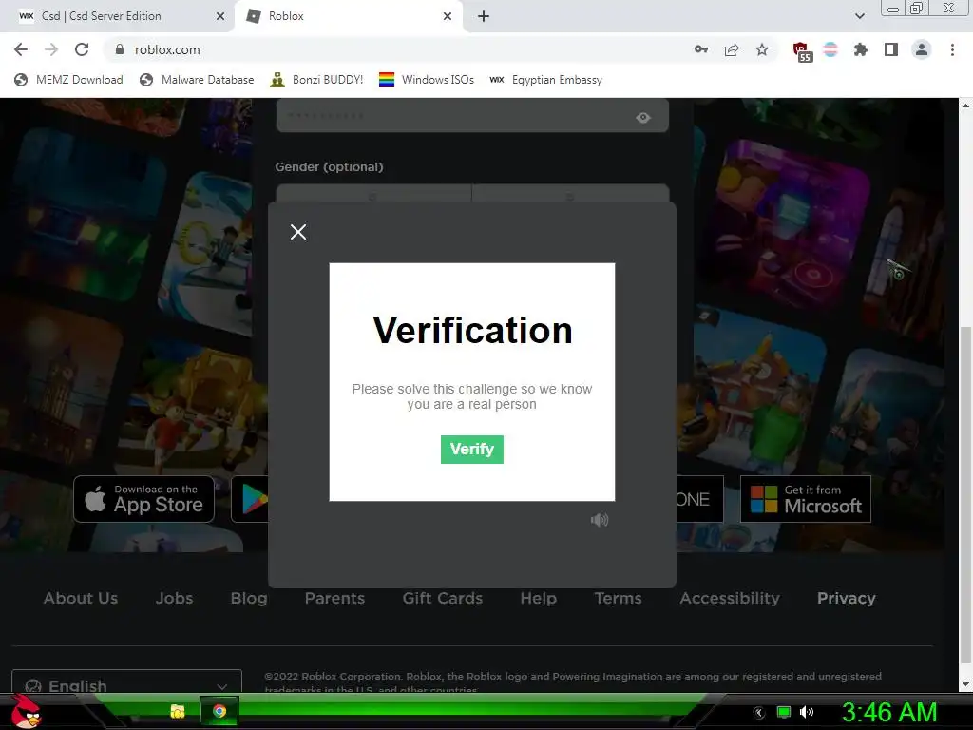The height and width of the screenshot is (730, 973).
Task: Click the Chrome taskbar icon
Action: pos(219,711)
